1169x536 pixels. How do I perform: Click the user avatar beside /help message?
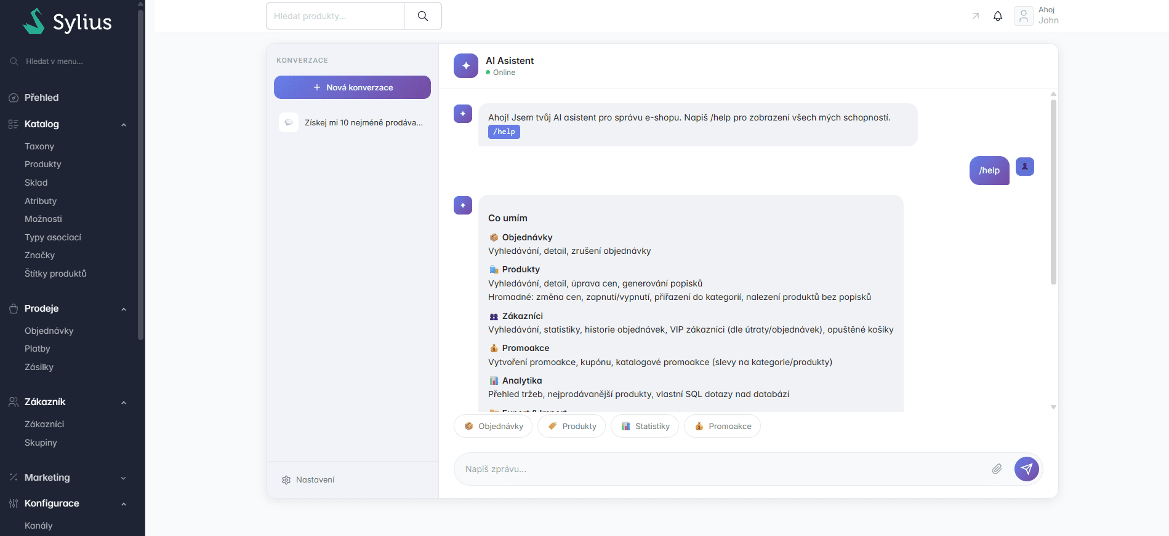point(1025,167)
